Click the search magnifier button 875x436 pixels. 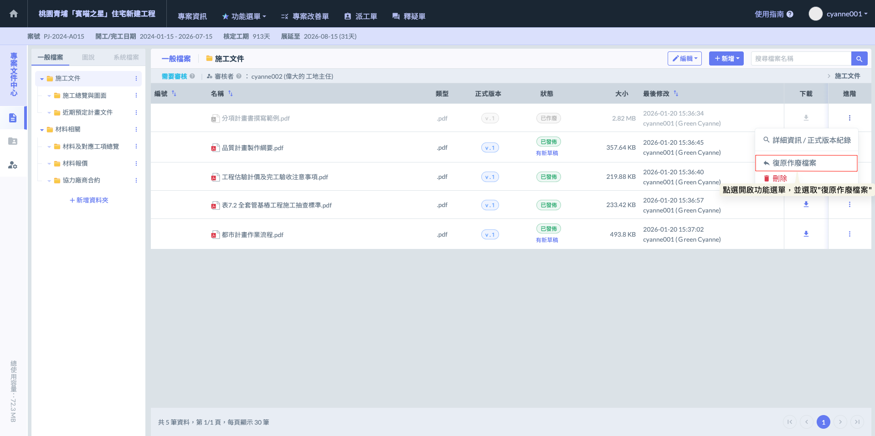coord(859,59)
